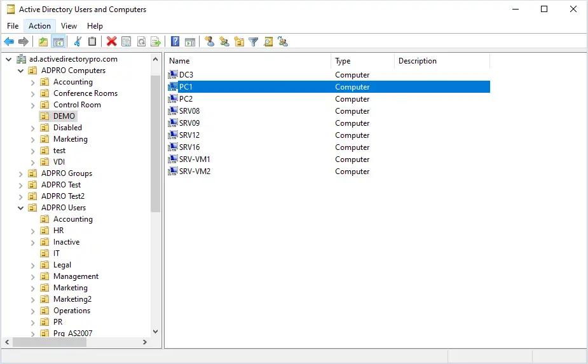
Task: Click the Back arrow toolbar icon
Action: [9, 42]
